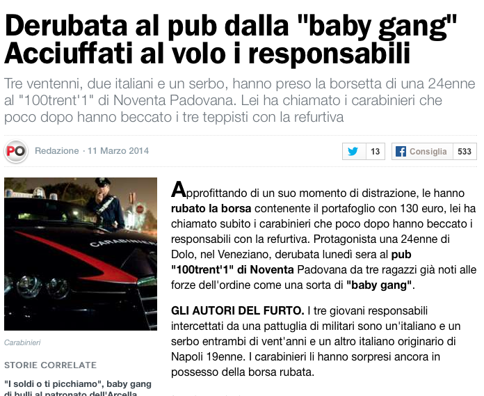
Task: Open the Redazione author link
Action: pos(57,151)
